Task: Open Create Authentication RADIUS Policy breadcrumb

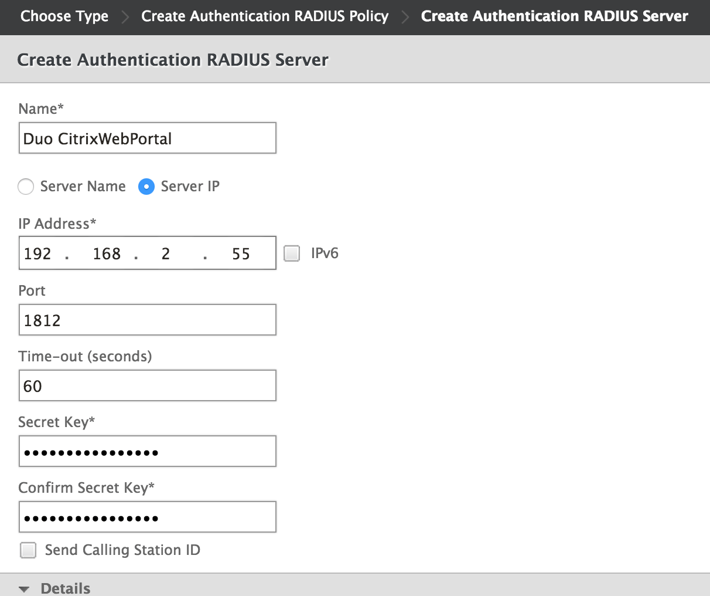Action: 265,16
